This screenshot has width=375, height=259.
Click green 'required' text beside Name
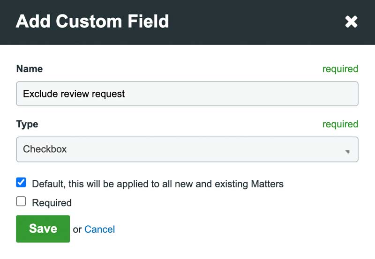coord(340,69)
